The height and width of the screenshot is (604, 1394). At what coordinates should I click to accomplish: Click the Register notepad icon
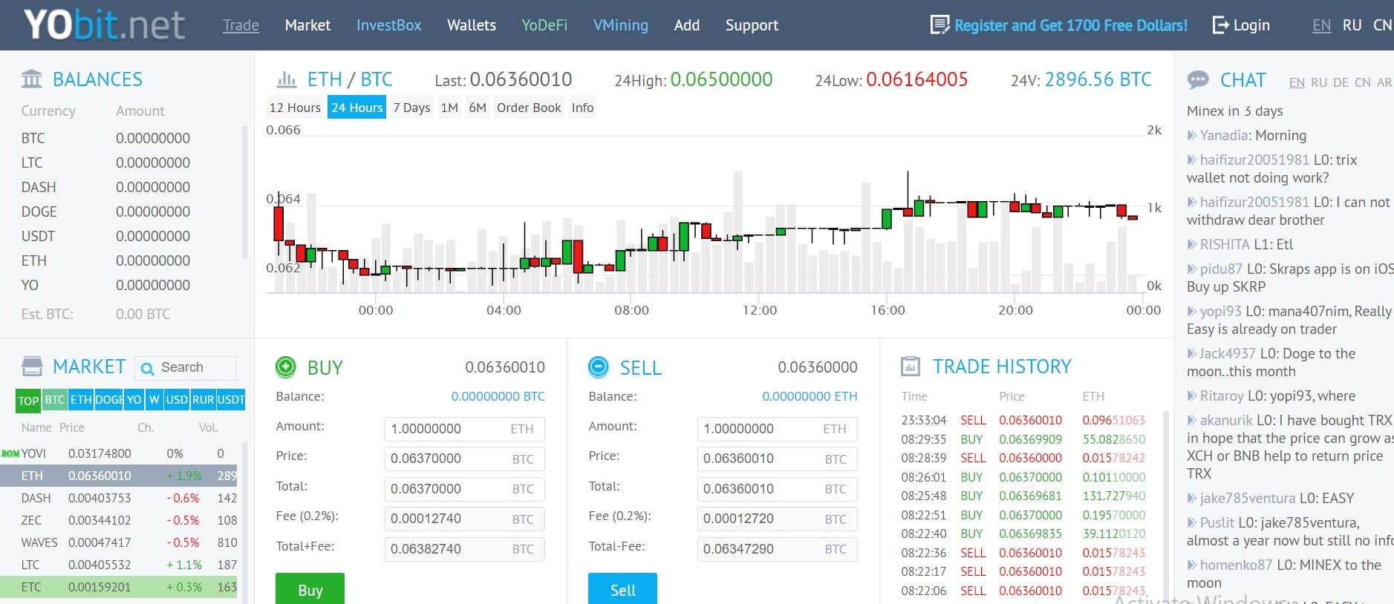click(x=939, y=25)
